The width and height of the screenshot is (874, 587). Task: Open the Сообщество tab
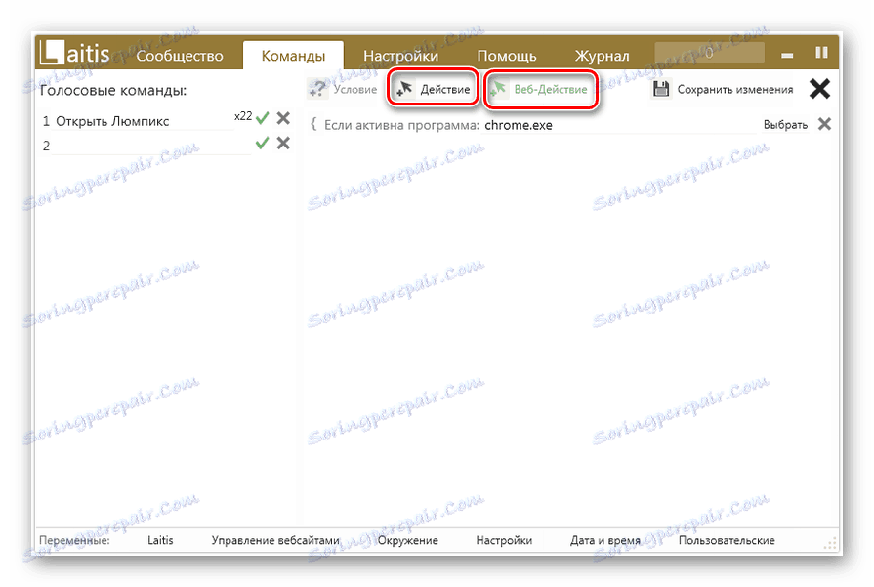(x=180, y=56)
